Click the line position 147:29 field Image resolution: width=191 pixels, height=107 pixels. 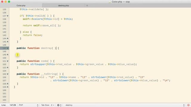click(x=13, y=105)
